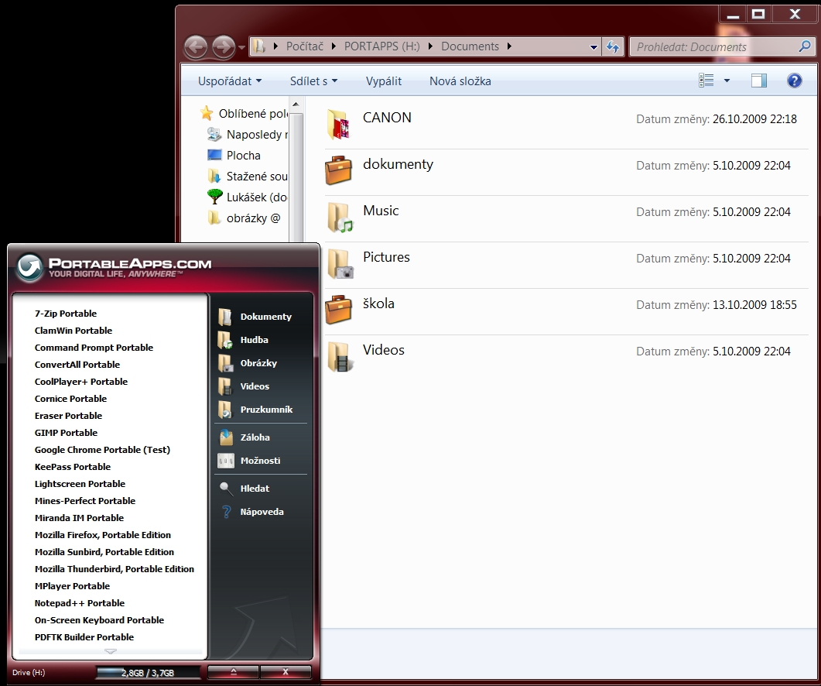
Task: Click the Explorer forward arrow button
Action: click(x=224, y=47)
